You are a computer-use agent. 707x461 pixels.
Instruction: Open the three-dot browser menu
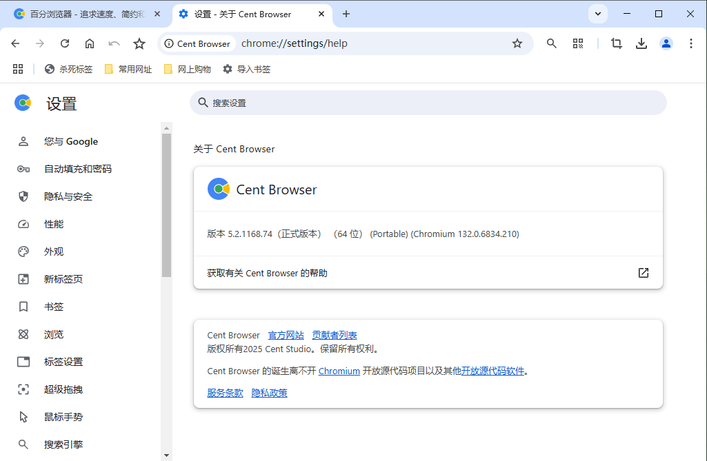coord(690,43)
